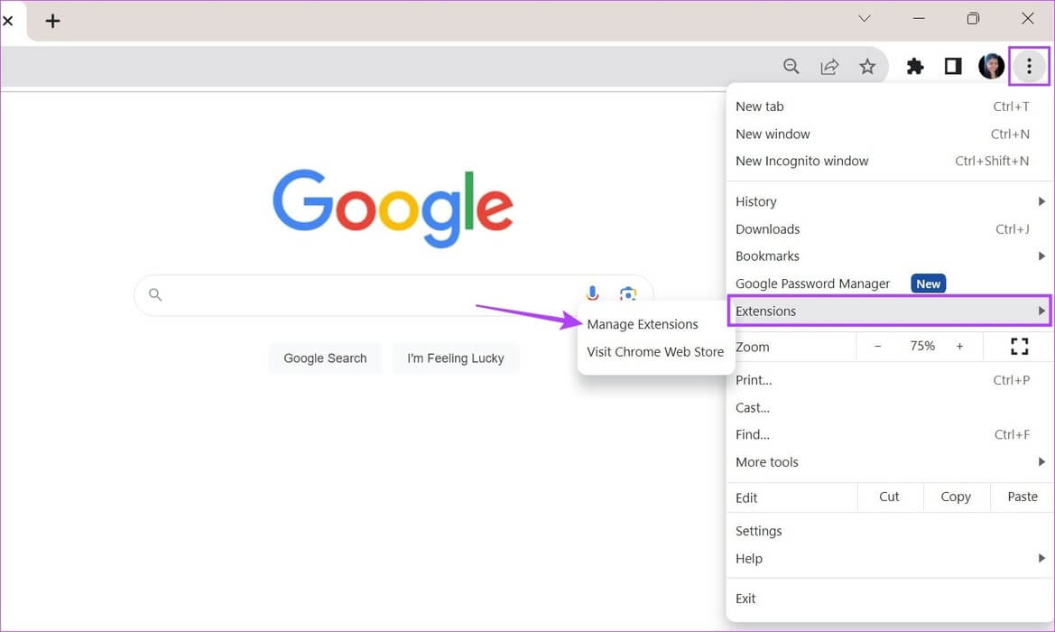Viewport: 1055px width, 632px height.
Task: Restore down the Chrome window
Action: [x=973, y=18]
